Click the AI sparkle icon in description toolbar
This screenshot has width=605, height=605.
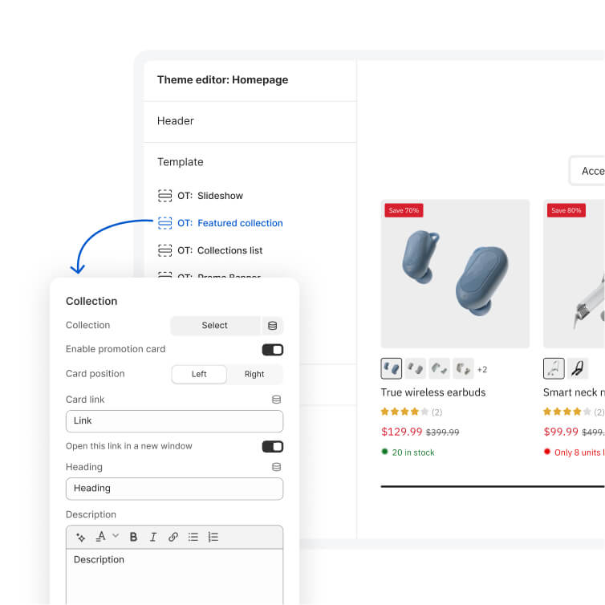tap(81, 538)
